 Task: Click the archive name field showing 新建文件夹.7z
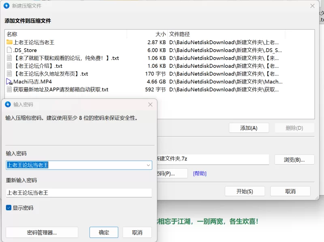click(x=213, y=159)
